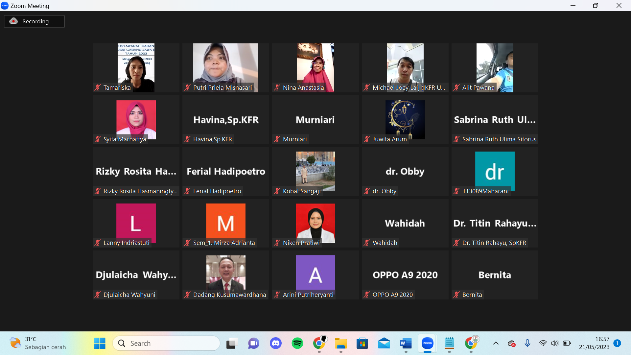Click Kobal Sangaji's muted mic icon
The width and height of the screenshot is (631, 355).
click(277, 191)
